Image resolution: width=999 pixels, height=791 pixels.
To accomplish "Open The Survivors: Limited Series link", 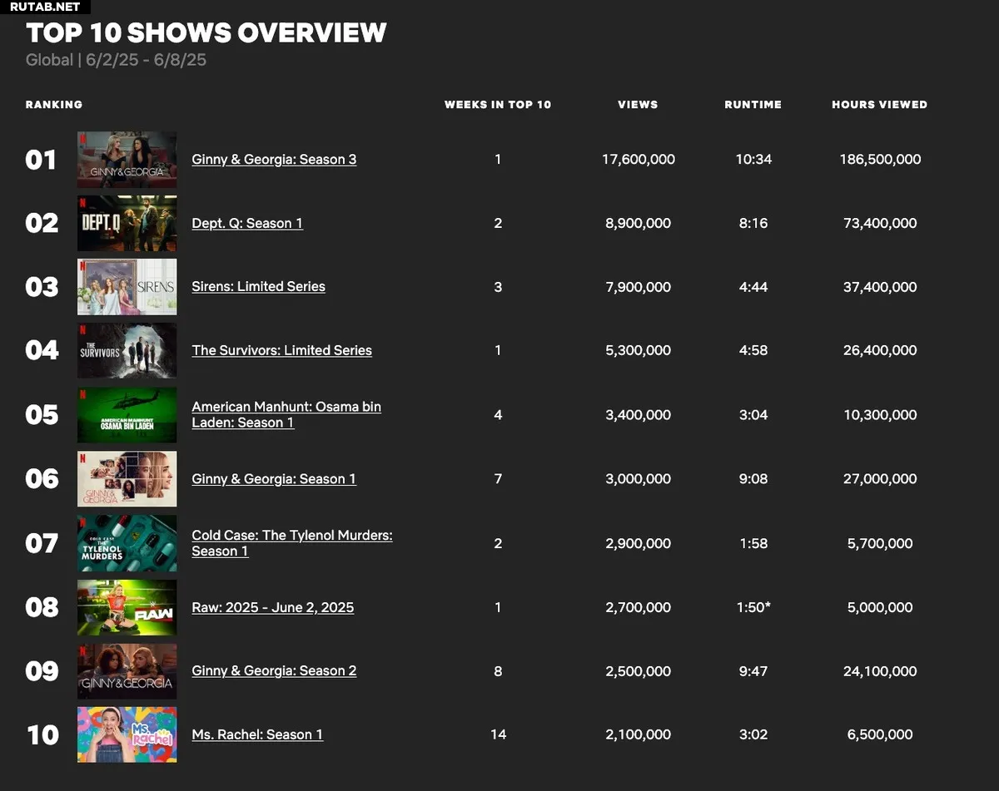I will [281, 350].
